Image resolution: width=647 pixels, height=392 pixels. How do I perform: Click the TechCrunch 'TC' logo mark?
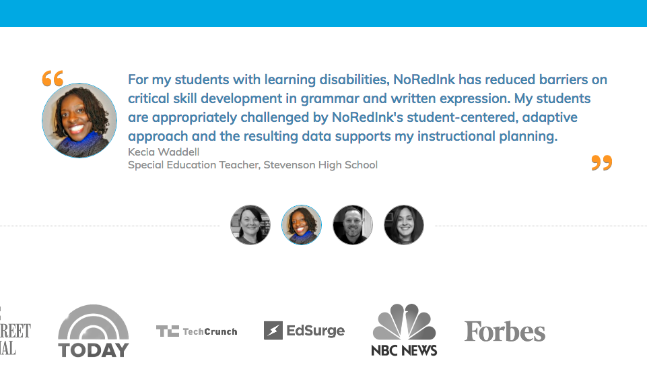(168, 331)
